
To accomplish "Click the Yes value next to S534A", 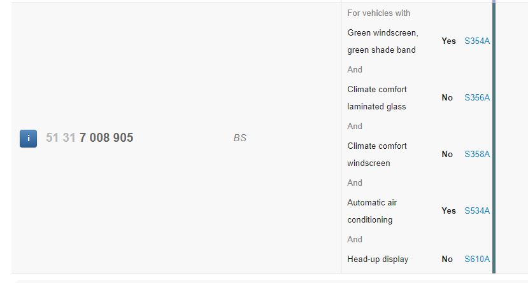I will (448, 211).
